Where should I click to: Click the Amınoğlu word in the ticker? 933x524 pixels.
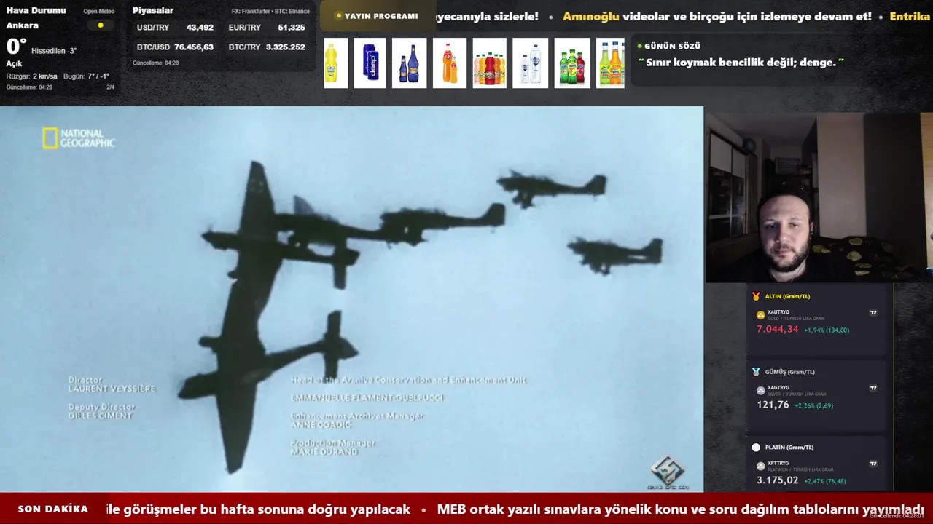coord(590,16)
